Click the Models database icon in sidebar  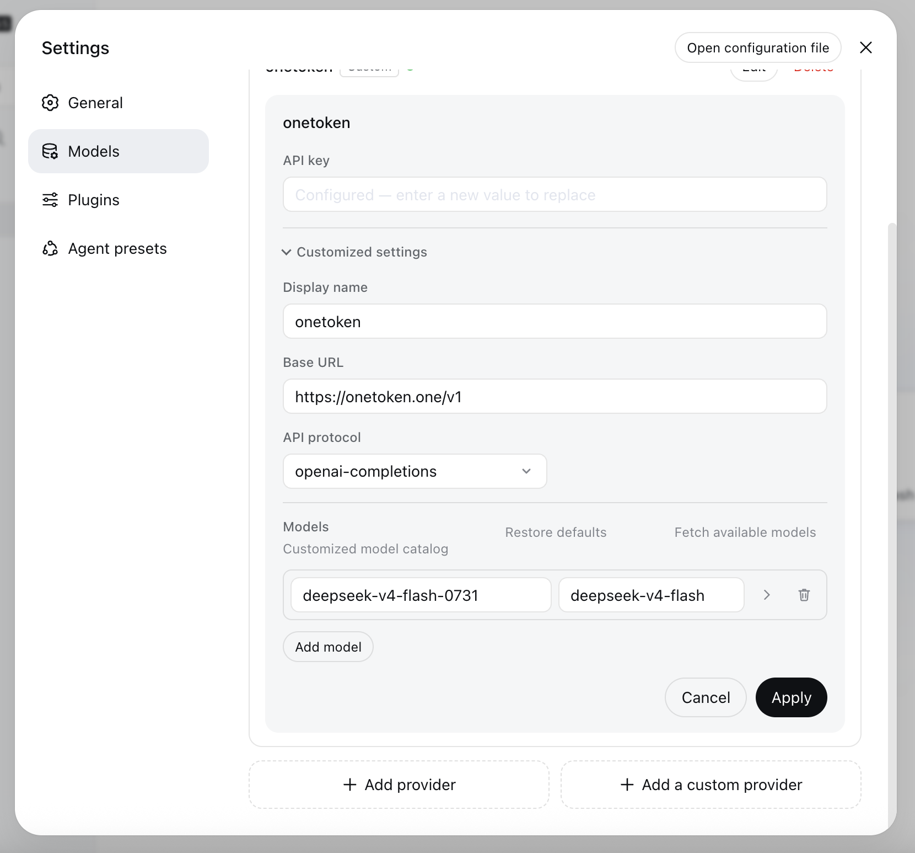(50, 151)
